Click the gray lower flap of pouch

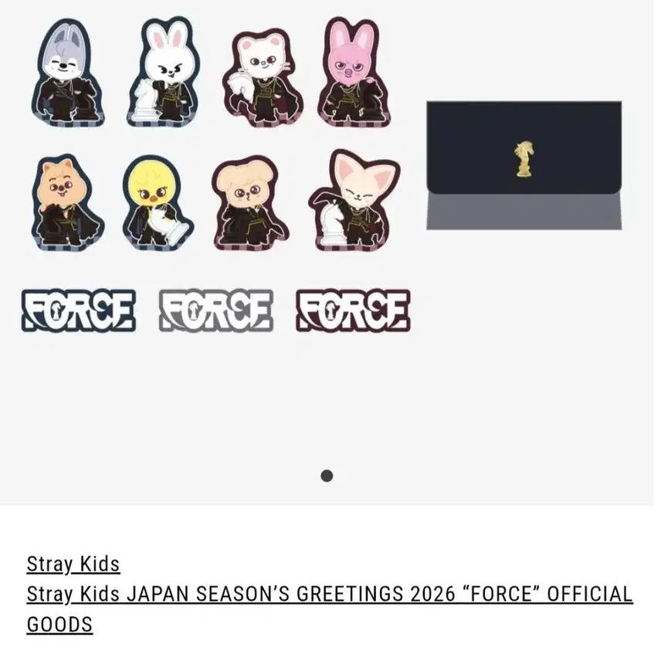(524, 212)
